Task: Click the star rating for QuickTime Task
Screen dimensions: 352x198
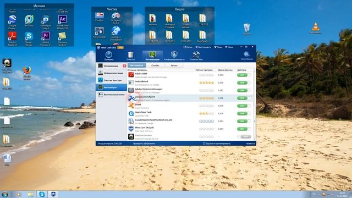Action: tap(207, 113)
